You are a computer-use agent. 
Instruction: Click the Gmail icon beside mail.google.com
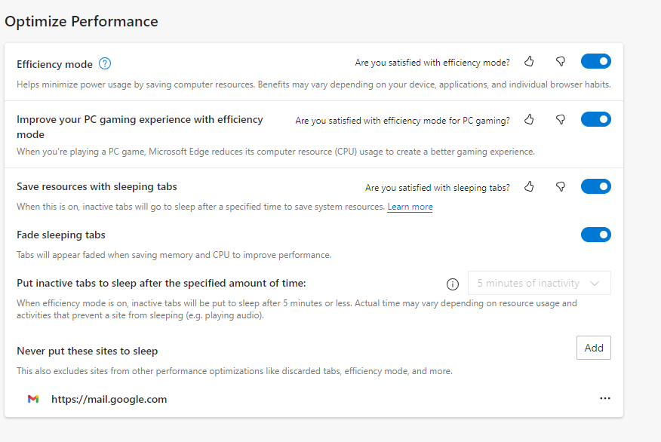[32, 399]
